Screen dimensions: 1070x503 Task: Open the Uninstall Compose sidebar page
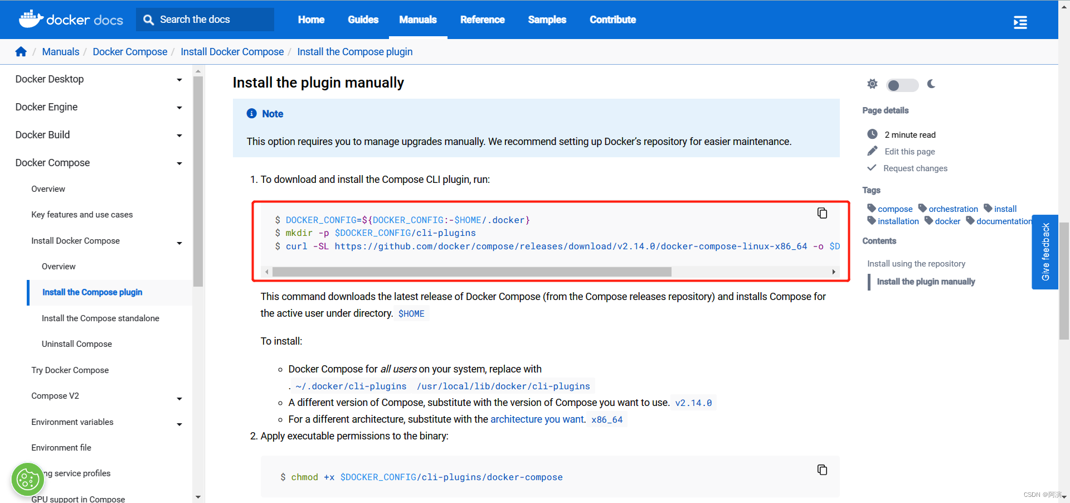pyautogui.click(x=77, y=344)
